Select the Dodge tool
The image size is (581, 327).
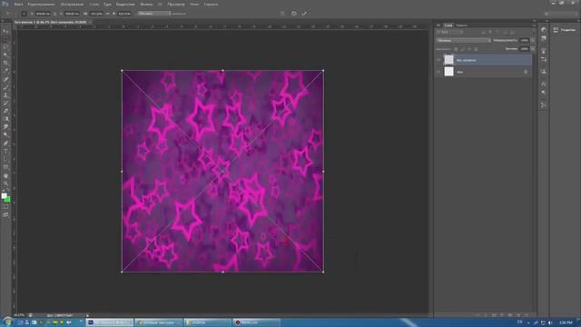tap(5, 135)
